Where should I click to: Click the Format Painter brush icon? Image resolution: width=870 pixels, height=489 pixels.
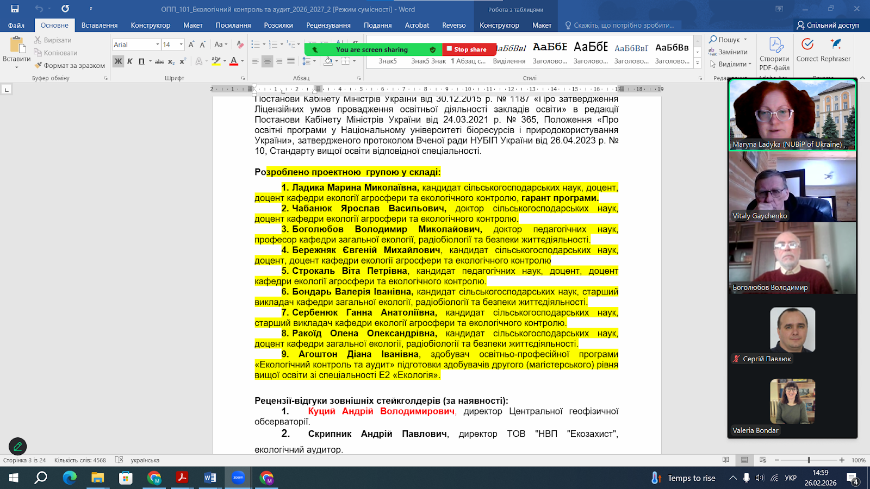(x=38, y=65)
